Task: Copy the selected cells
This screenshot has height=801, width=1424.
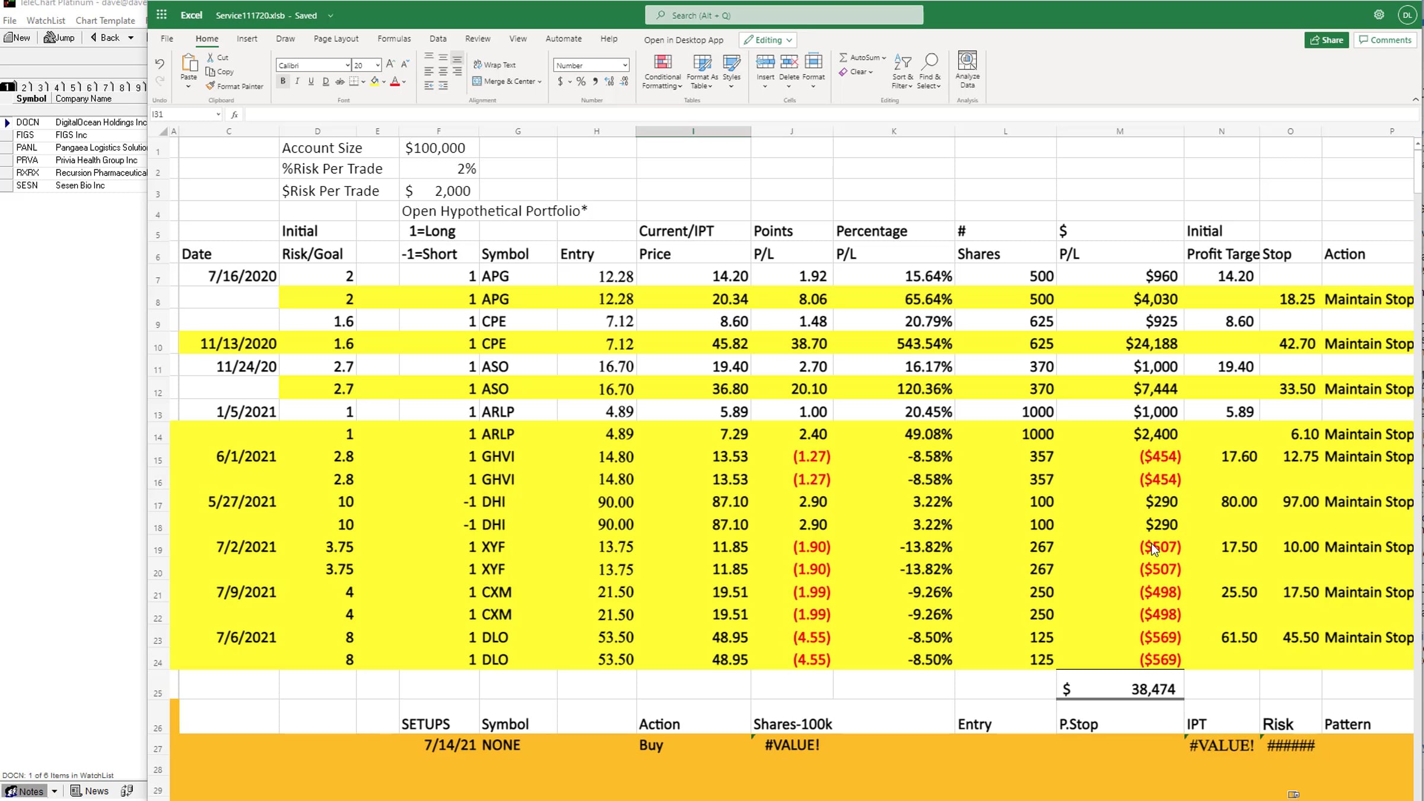Action: 220,72
